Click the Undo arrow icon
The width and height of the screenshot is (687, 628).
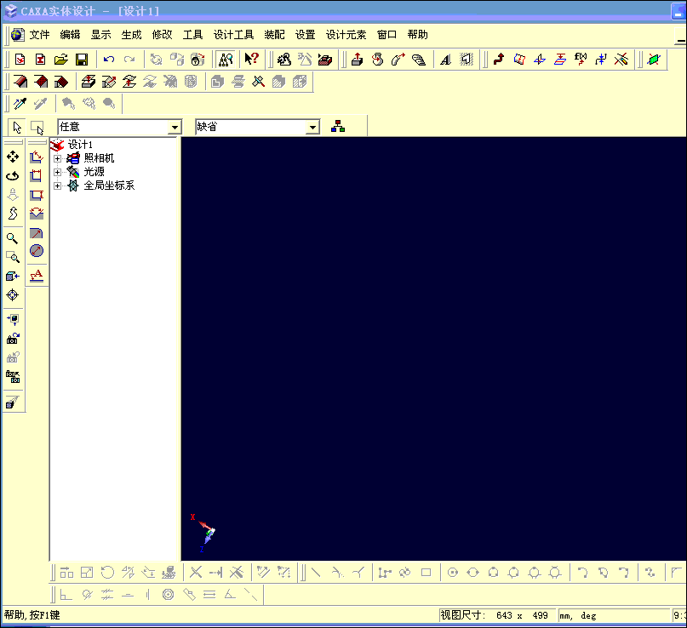(x=109, y=59)
